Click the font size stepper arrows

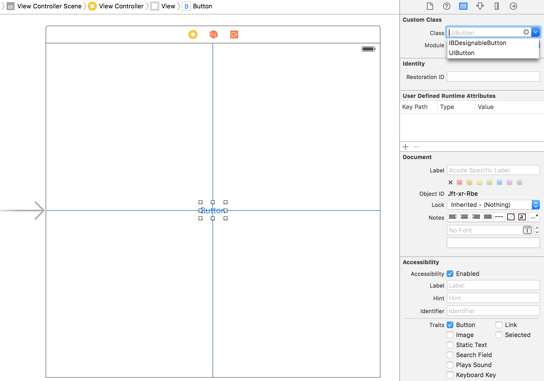coord(537,230)
